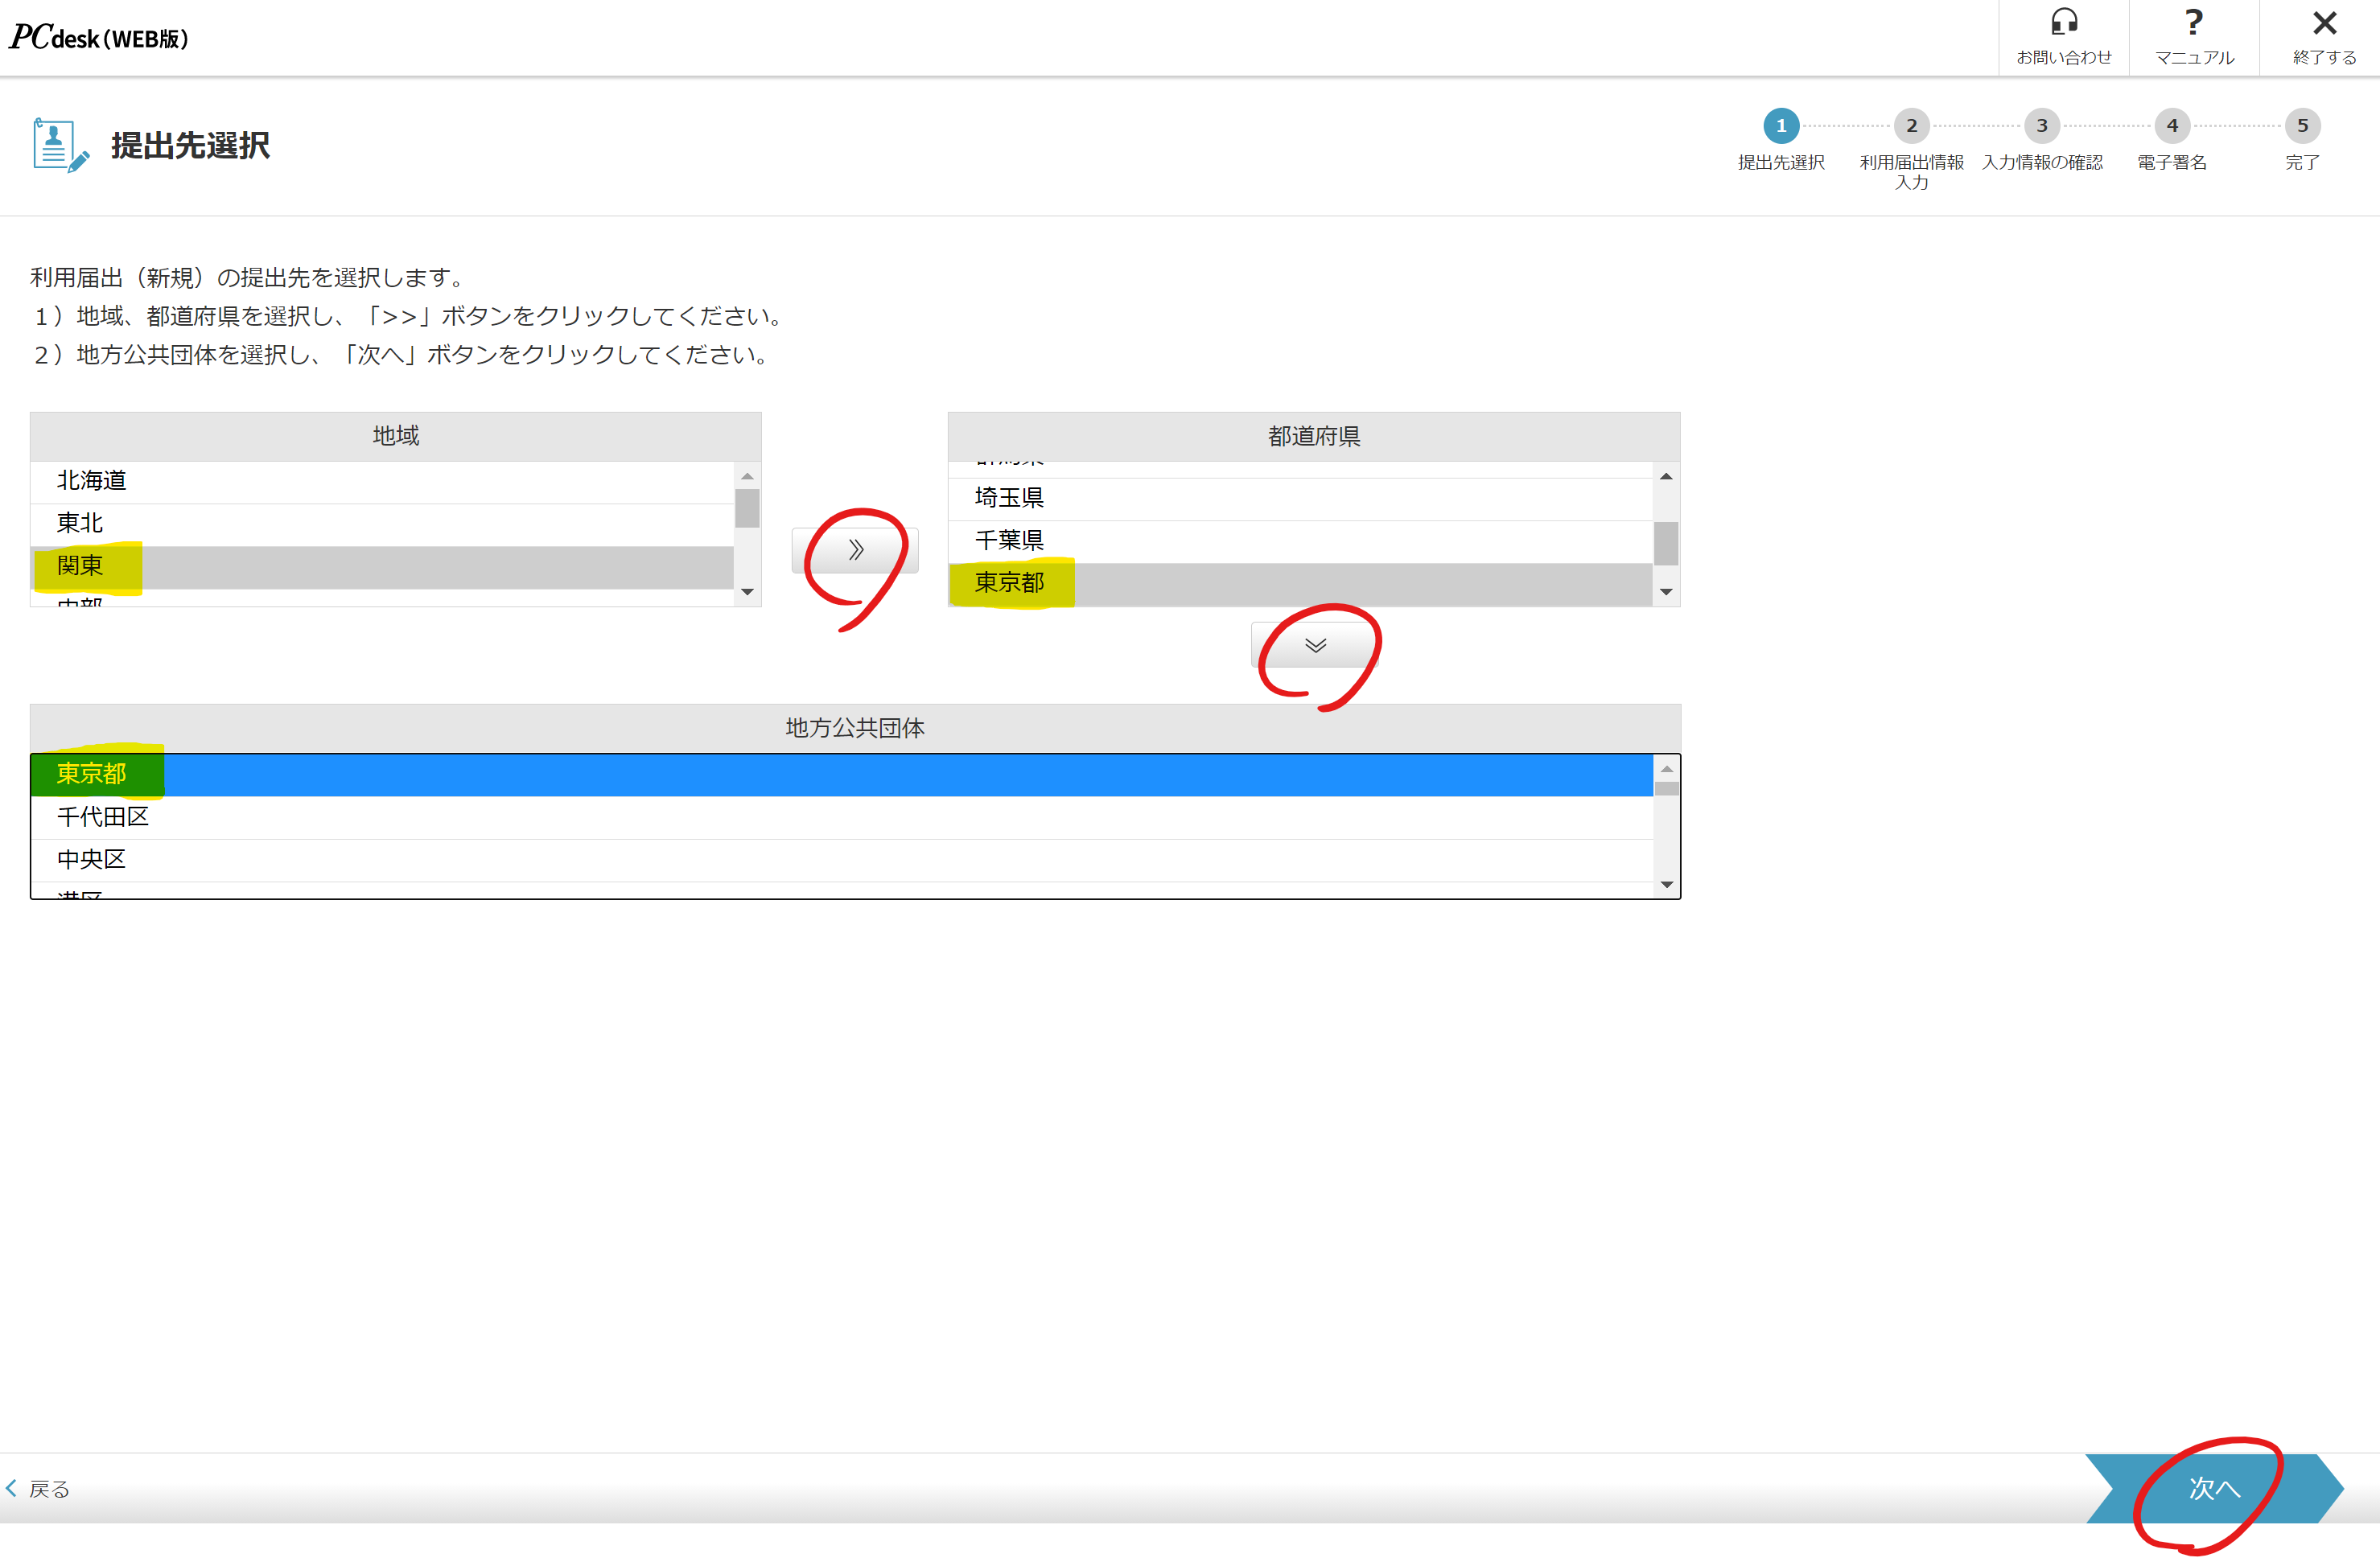The image size is (2380, 1562).
Task: Click step 2 利用届出情報入力 circle
Action: click(x=1911, y=126)
